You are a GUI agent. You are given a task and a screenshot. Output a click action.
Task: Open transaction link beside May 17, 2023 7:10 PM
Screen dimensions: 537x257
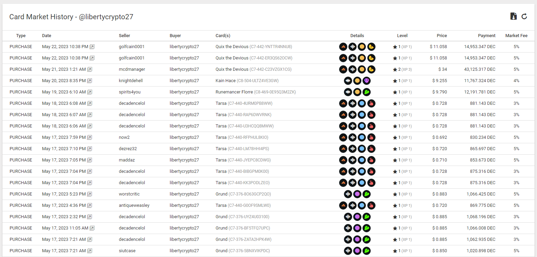[90, 149]
